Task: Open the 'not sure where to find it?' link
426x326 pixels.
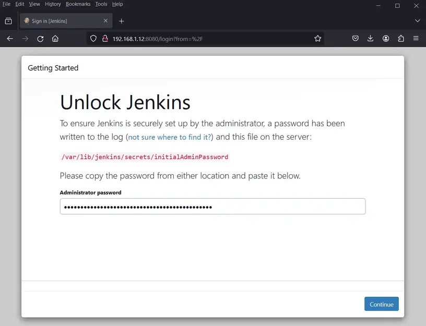Action: coord(170,137)
